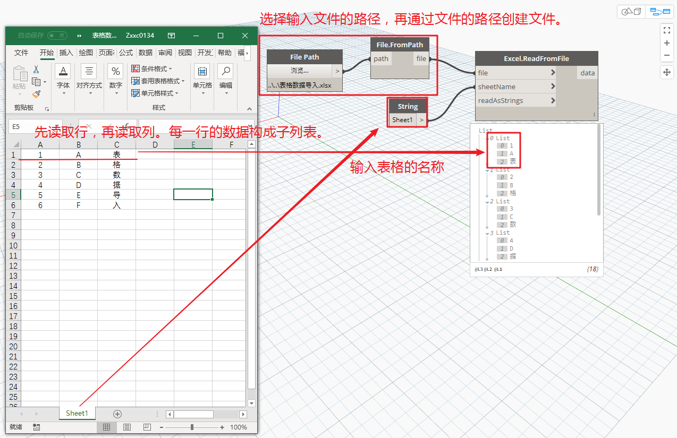
Task: Click the ribbon display options icon in Excel title bar
Action: pyautogui.click(x=171, y=36)
